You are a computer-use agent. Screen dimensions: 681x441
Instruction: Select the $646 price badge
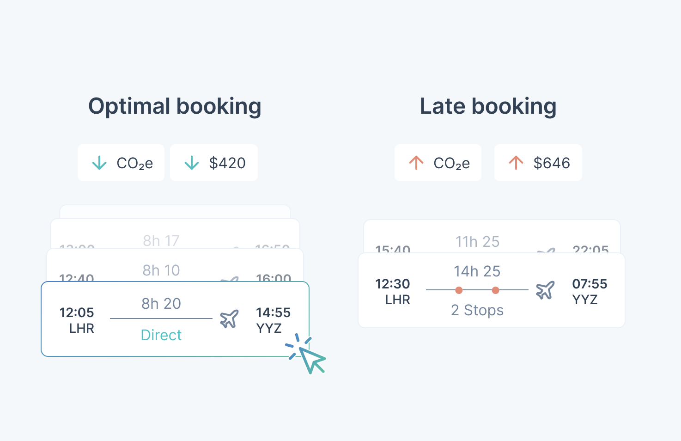pyautogui.click(x=538, y=163)
